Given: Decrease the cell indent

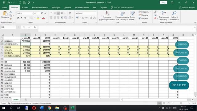Looking at the screenshot, I should pos(62,18).
